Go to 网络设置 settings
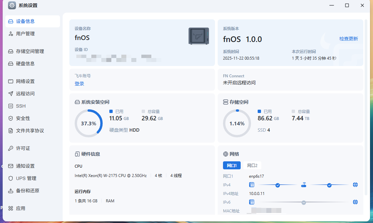 (25, 81)
